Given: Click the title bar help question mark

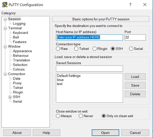Looking at the screenshot, I should [x=130, y=5].
